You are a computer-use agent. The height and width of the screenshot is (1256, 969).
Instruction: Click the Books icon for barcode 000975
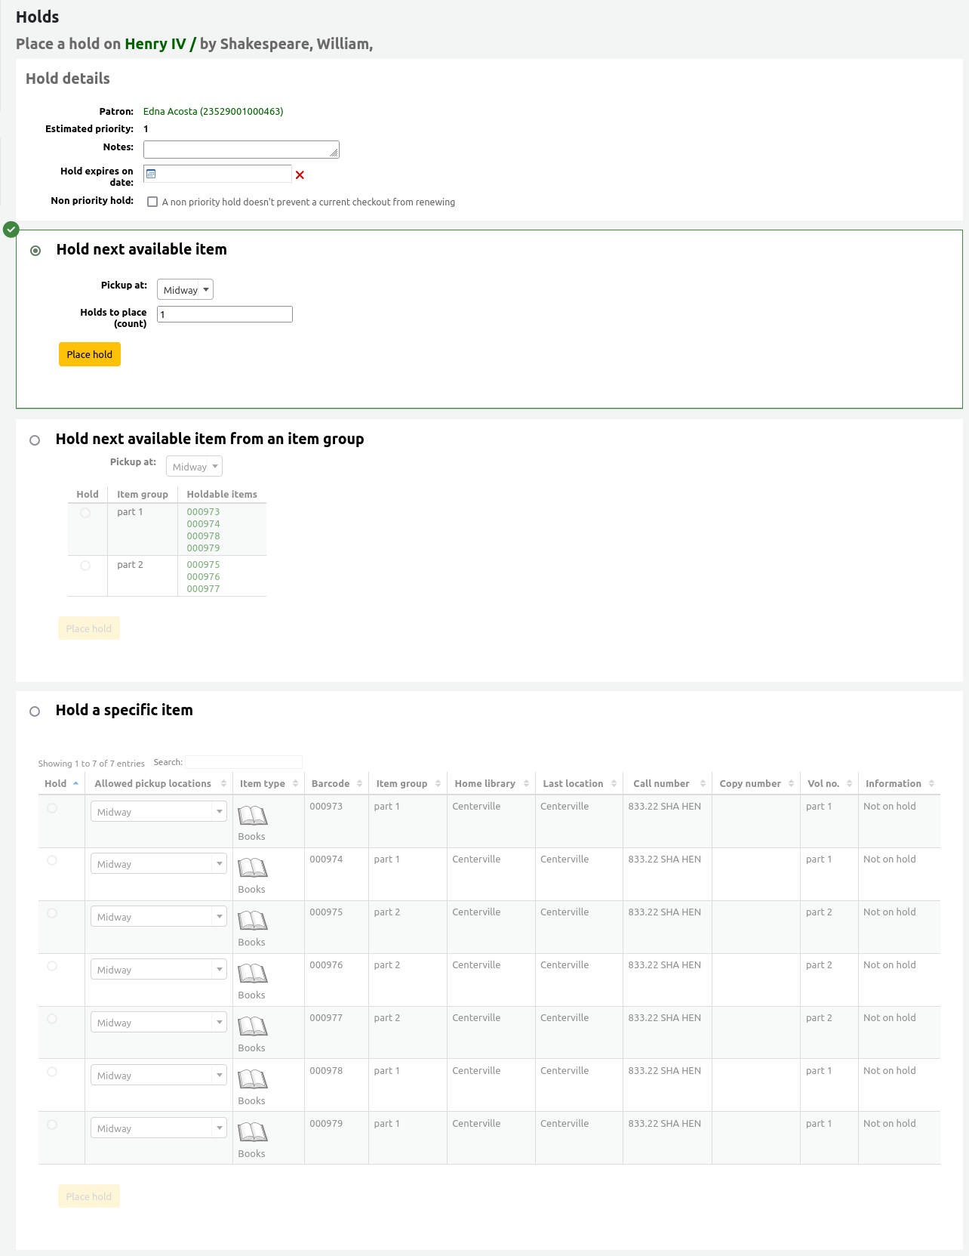(x=252, y=921)
